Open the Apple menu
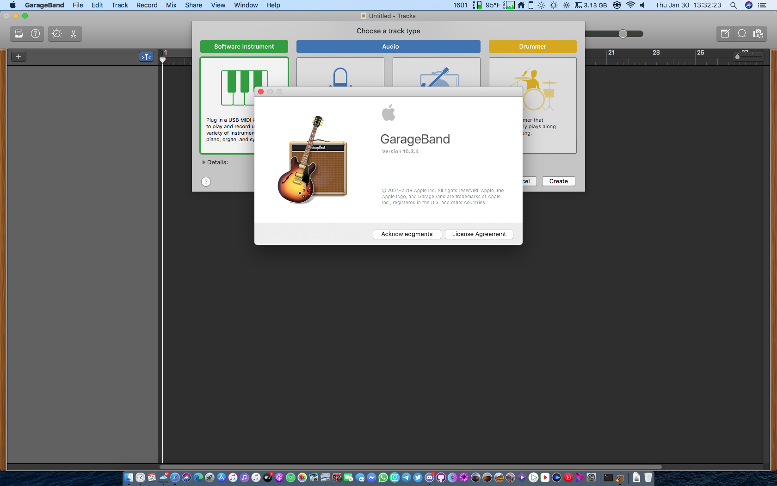 (x=12, y=5)
